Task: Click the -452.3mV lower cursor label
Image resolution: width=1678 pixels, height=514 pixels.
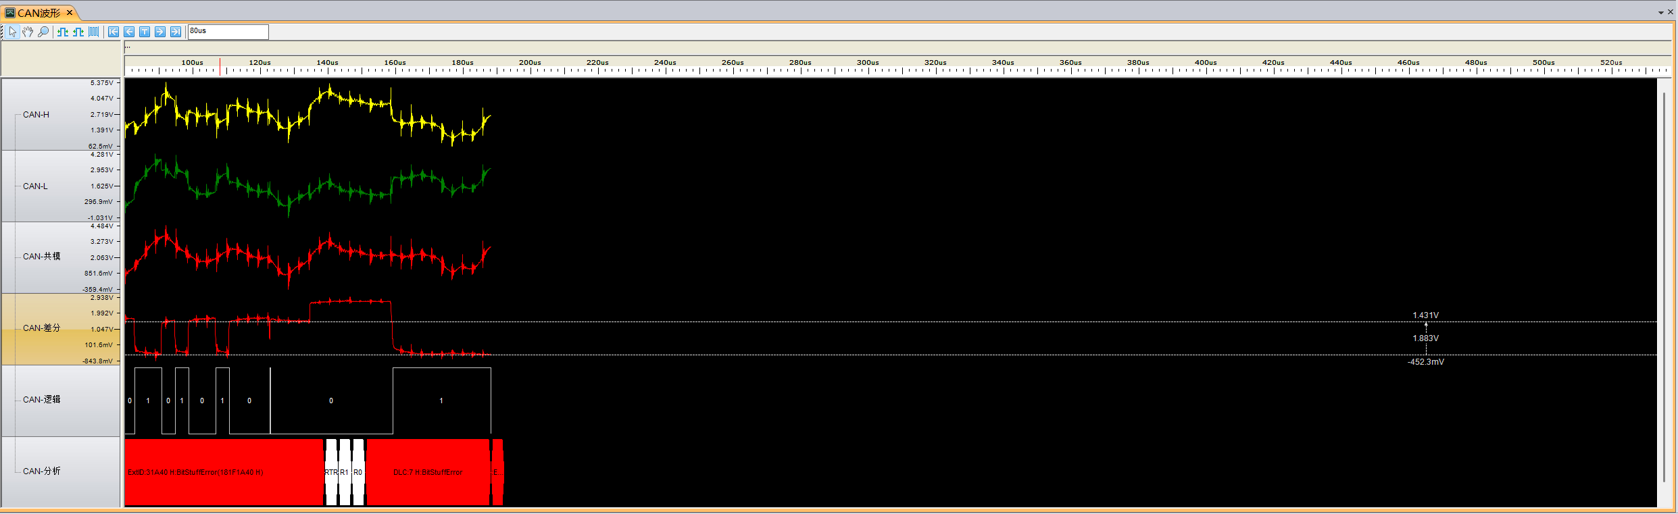Action: (1426, 362)
